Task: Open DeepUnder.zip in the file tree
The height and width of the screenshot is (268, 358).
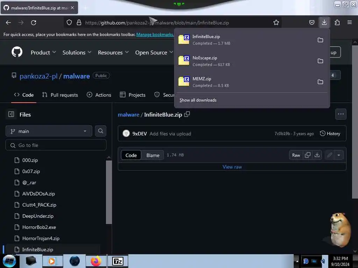Action: pyautogui.click(x=38, y=216)
